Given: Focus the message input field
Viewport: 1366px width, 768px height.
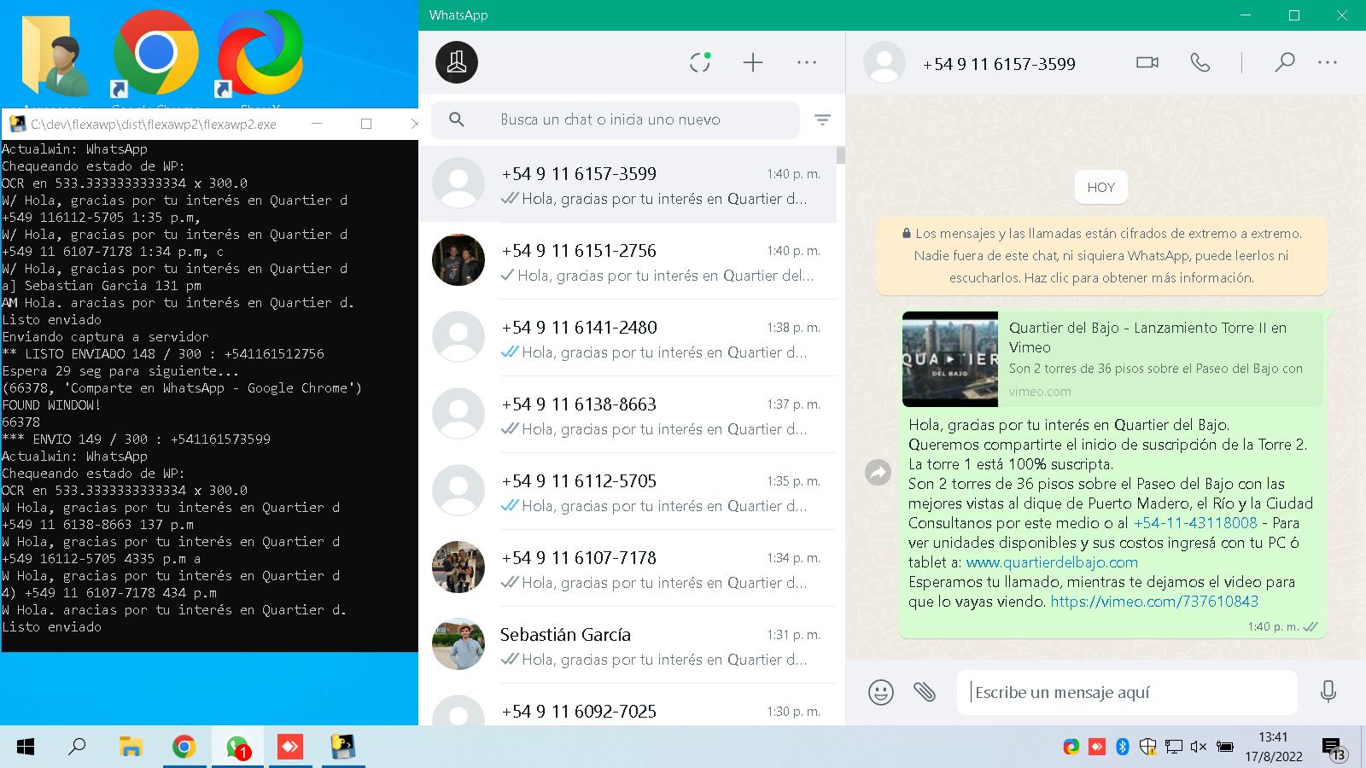Looking at the screenshot, I should (1127, 692).
